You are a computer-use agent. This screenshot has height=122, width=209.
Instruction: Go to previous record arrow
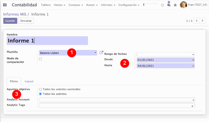(197, 21)
